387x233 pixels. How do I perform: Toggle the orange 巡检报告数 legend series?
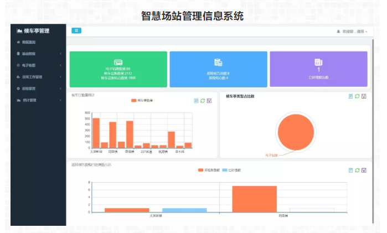tap(209, 170)
